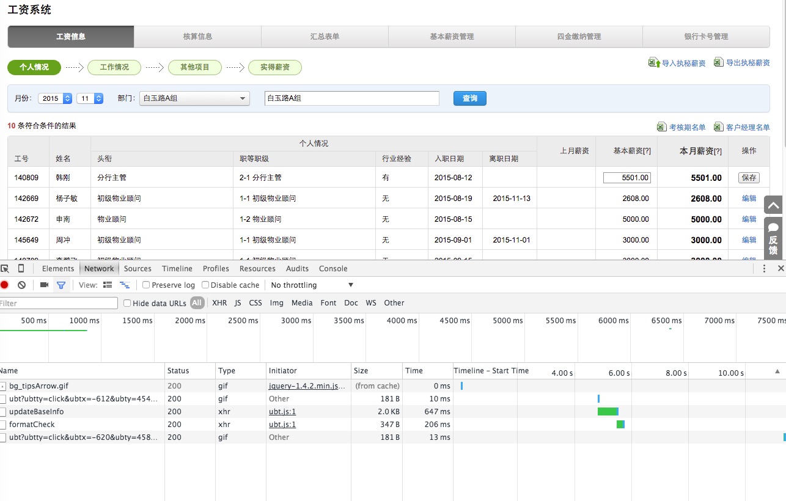Open the 四金缴纳管理 tab
The image size is (786, 501).
tap(579, 37)
